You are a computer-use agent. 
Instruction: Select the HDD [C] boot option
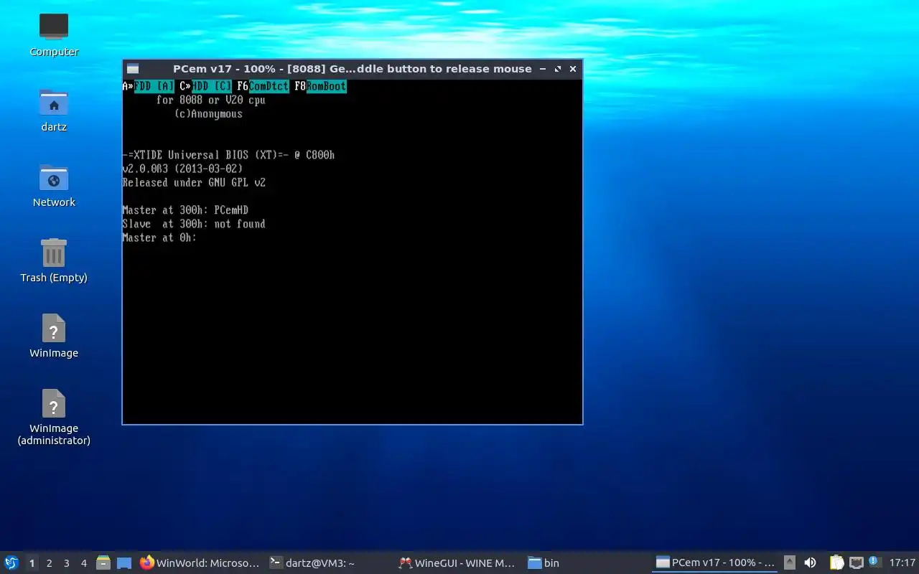pyautogui.click(x=212, y=86)
